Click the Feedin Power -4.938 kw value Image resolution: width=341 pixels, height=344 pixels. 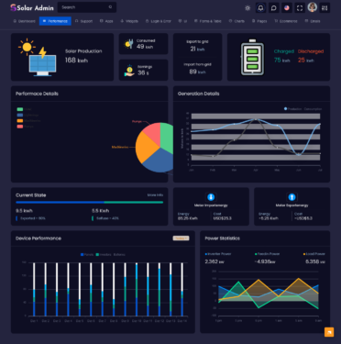point(265,261)
